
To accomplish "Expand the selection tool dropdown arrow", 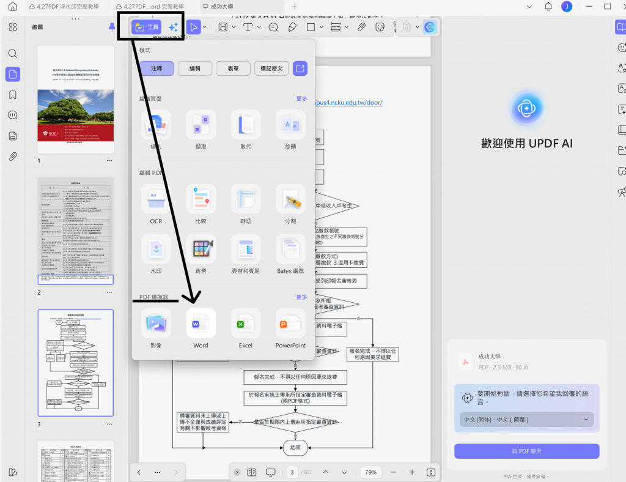I will [x=204, y=27].
